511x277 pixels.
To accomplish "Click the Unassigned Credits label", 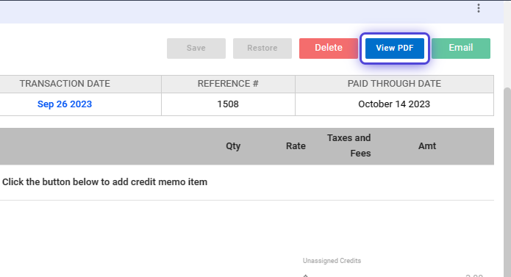I will [332, 261].
